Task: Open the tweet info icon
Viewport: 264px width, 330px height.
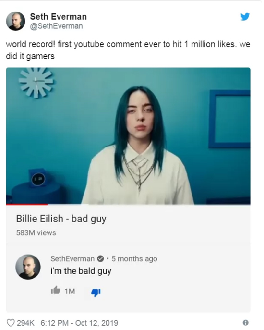Action: [x=245, y=323]
